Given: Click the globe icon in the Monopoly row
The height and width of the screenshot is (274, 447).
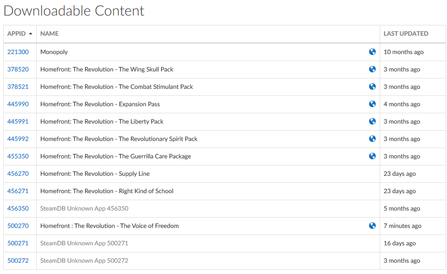Looking at the screenshot, I should coord(372,52).
